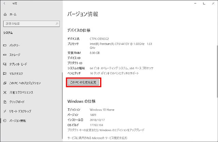Image resolution: width=218 pixels, height=142 pixels.
Task: Open the この PC へのプロジェクション icon
Action: tap(5, 83)
